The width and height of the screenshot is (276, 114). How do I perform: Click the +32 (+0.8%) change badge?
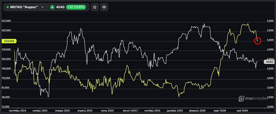click(x=76, y=7)
